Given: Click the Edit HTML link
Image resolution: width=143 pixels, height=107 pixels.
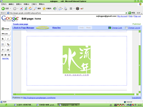Looking at the screenshot, I should coord(5,58).
